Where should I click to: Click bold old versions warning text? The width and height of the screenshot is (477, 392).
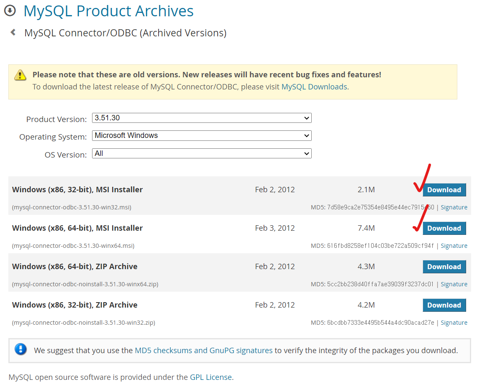click(207, 75)
